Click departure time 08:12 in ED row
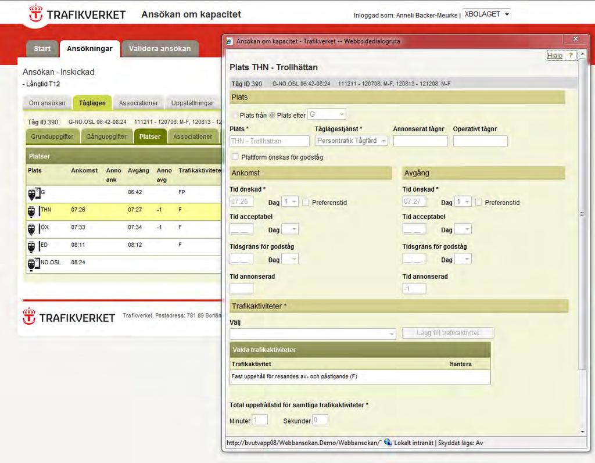The width and height of the screenshot is (595, 463). pos(135,245)
